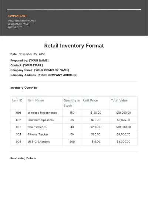Click the TEMPLATE.NET orange header text
This screenshot has height=209, width=148.
[17, 16]
